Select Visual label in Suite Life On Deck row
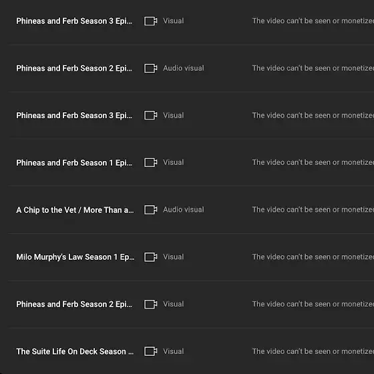This screenshot has height=374, width=374. coord(174,351)
